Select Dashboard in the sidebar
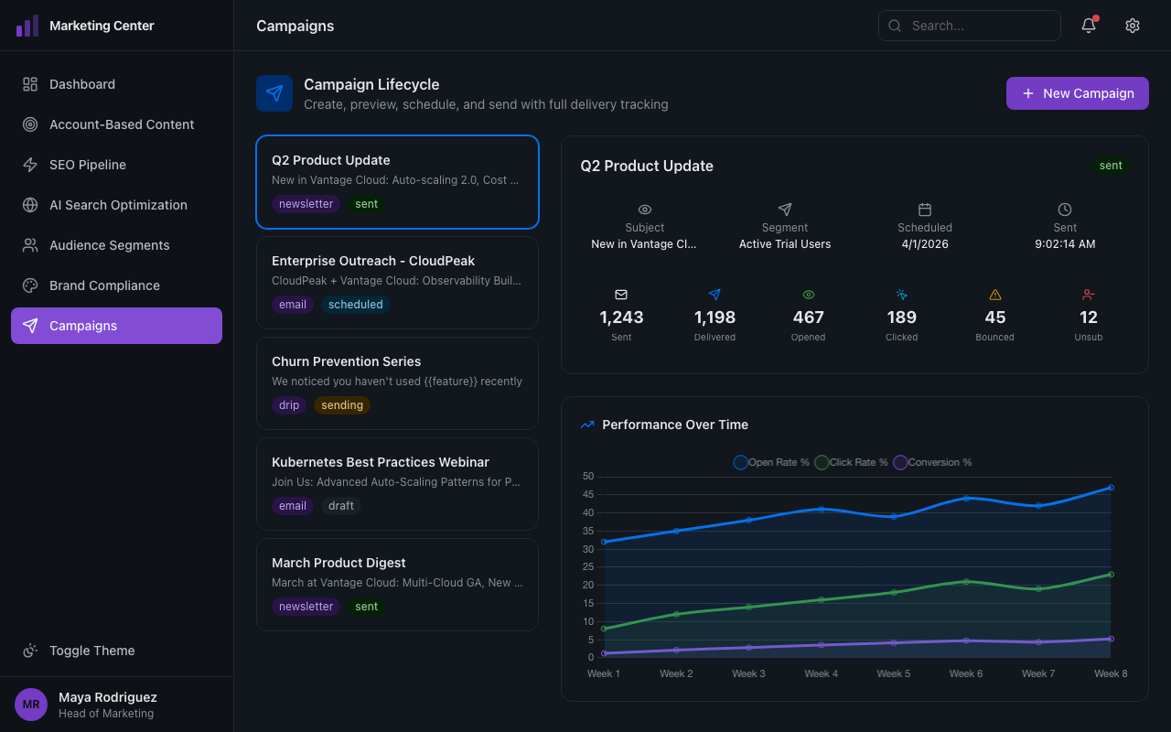Image resolution: width=1171 pixels, height=732 pixels. tap(82, 84)
